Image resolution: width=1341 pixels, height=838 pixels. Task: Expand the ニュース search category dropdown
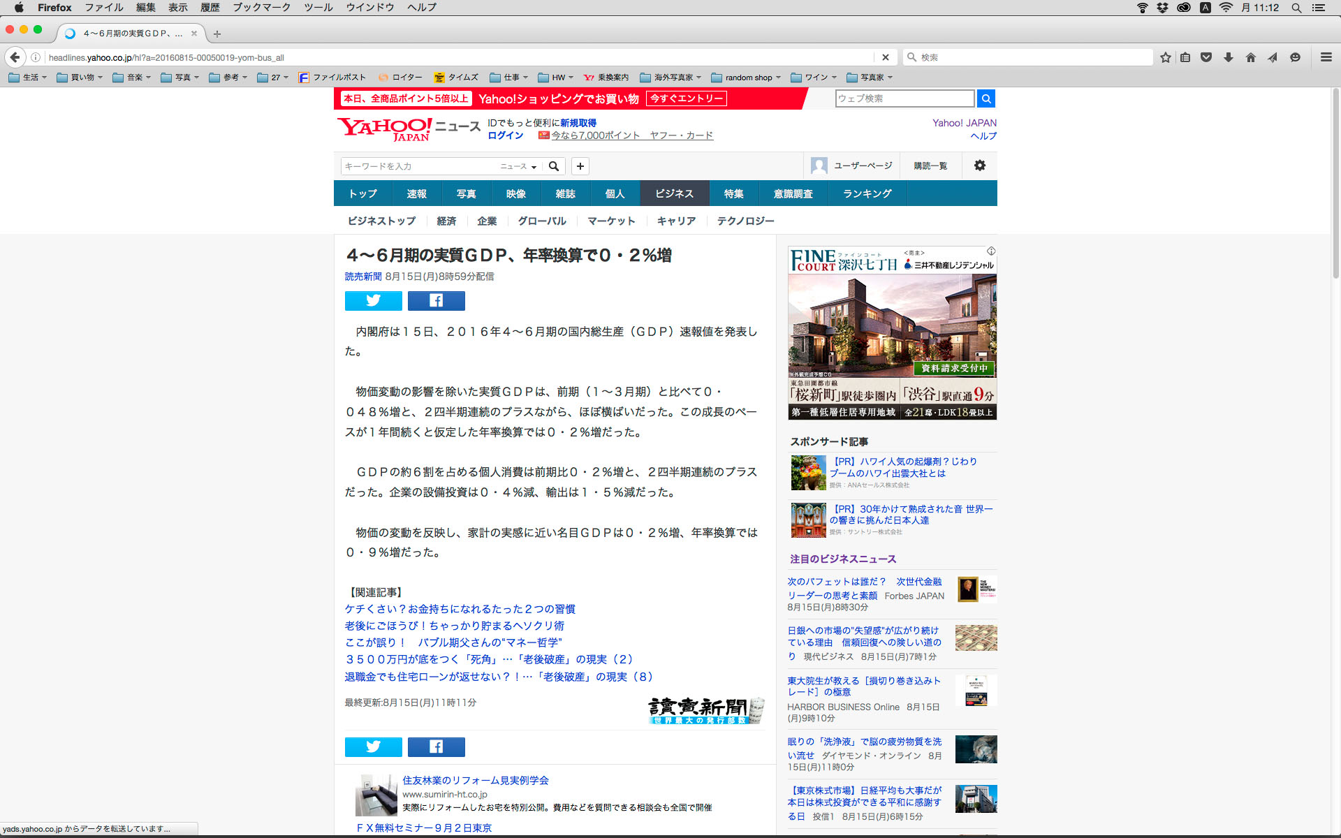coord(518,166)
